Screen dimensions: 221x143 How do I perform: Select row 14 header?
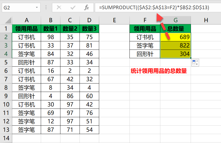(x=6, y=138)
